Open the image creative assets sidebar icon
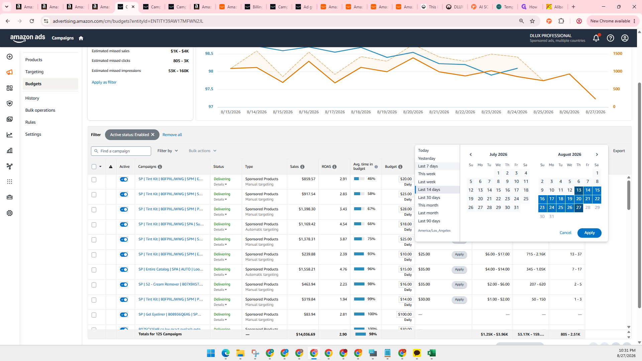 pos(10,119)
